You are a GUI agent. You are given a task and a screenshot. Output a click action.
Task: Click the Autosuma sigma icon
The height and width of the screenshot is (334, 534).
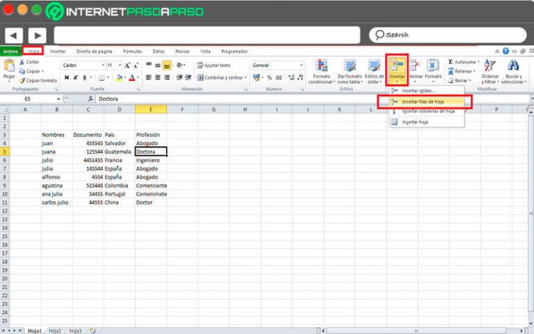(x=451, y=62)
